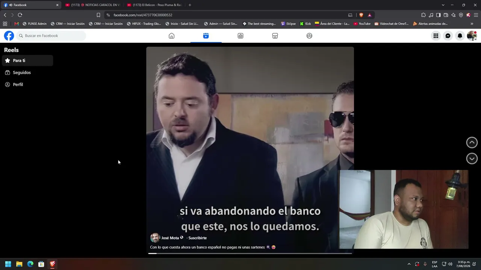Open the Inicio - Salud Sin Lí... bookmark
The width and height of the screenshot is (481, 270).
182,24
